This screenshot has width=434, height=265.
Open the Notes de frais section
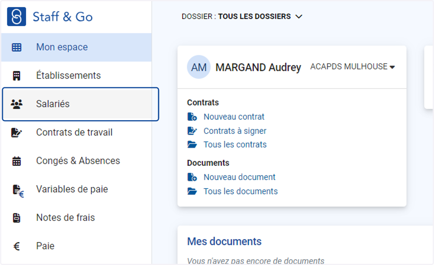tap(76, 218)
